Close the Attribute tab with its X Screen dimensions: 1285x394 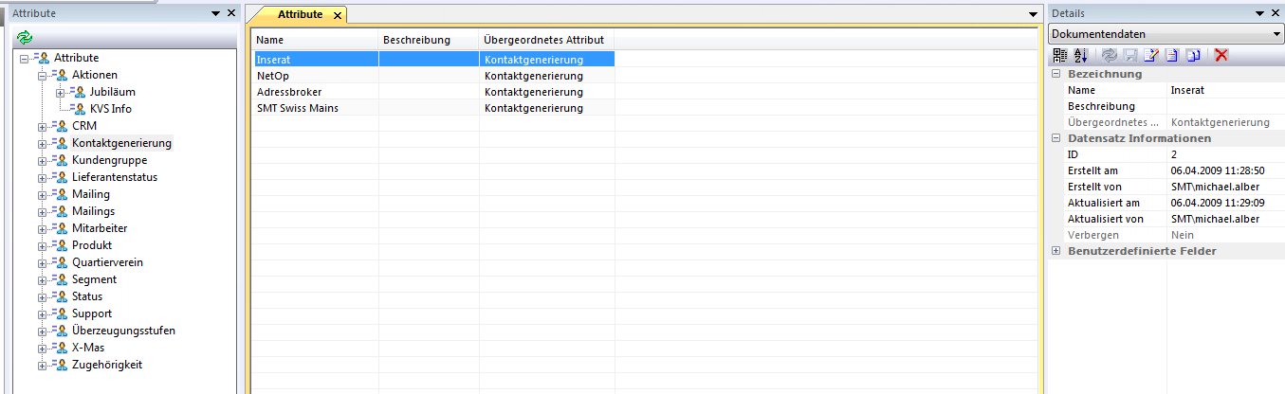pos(338,15)
